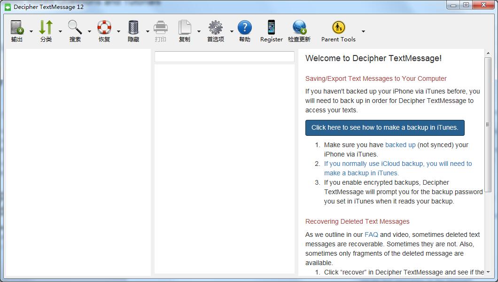Open the 搜索 (Search) magnifier tool
Screen dimensions: 498x282
click(75, 28)
